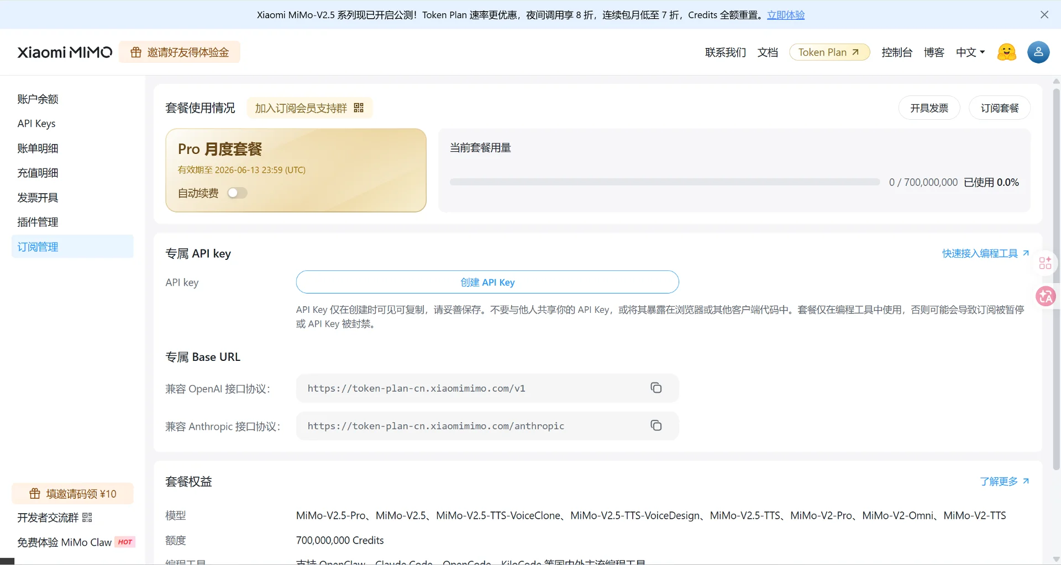Click the 当前套餐用量 progress bar
Viewport: 1061px width, 565px height.
pos(665,182)
